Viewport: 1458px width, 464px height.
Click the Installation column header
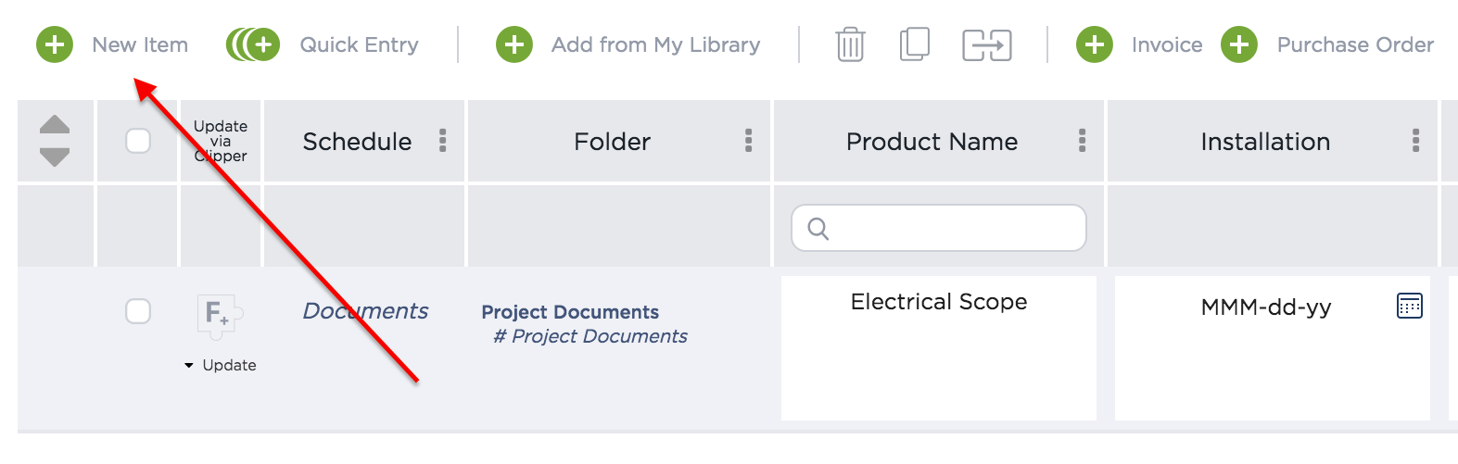1265,141
